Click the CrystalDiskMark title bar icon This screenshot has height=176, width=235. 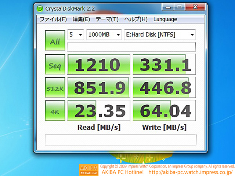(x=40, y=8)
